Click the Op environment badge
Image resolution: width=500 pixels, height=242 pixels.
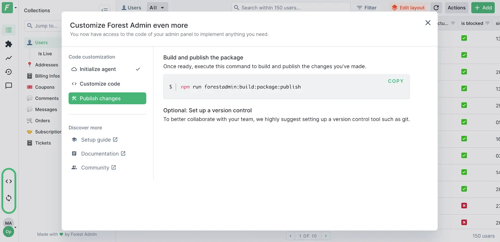pos(8,232)
